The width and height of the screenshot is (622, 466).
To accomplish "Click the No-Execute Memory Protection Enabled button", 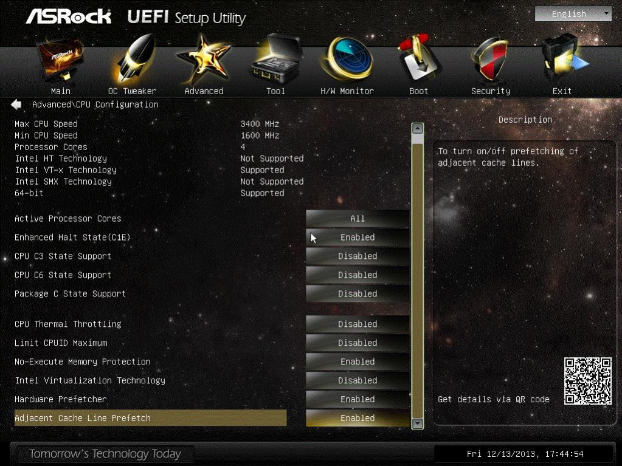I will [x=358, y=361].
